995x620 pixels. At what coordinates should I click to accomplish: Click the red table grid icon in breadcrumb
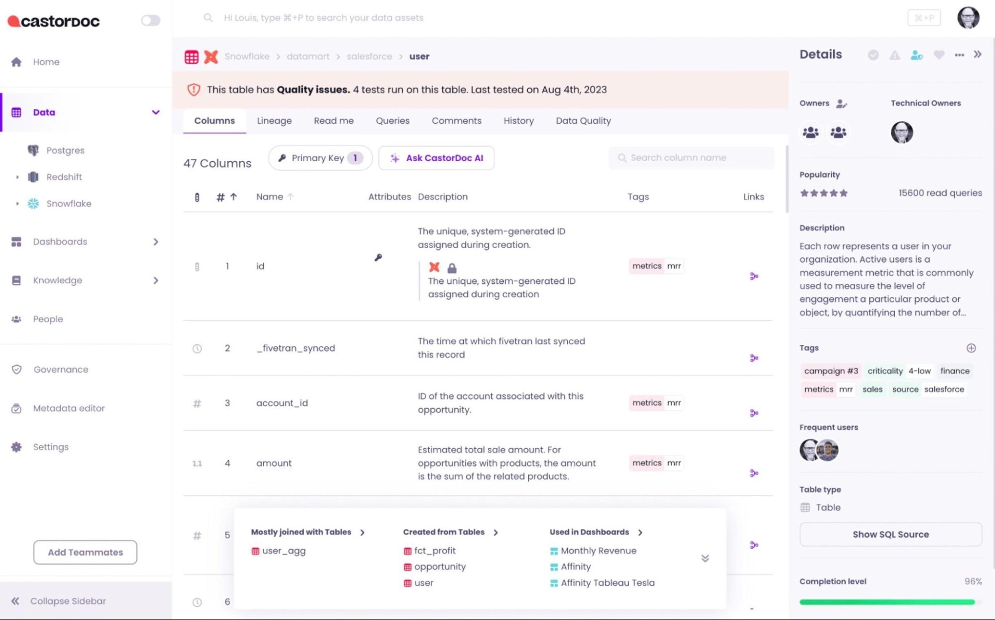(x=192, y=57)
